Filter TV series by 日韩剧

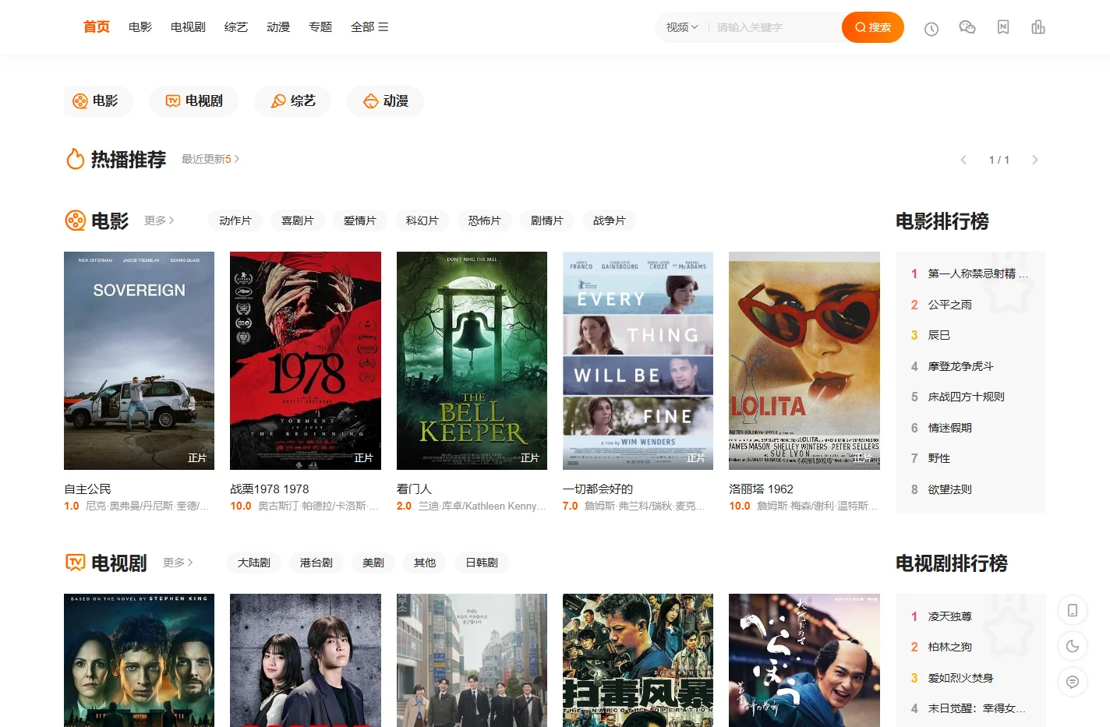click(x=482, y=563)
